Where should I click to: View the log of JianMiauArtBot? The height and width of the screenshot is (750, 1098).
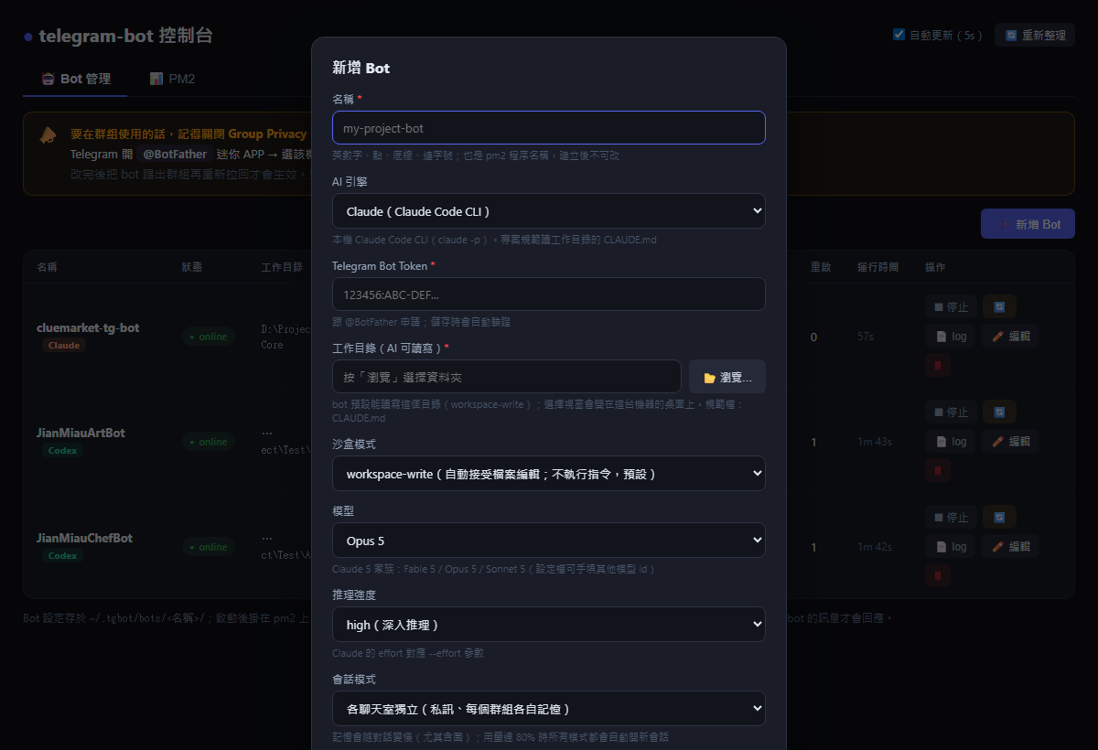[951, 442]
